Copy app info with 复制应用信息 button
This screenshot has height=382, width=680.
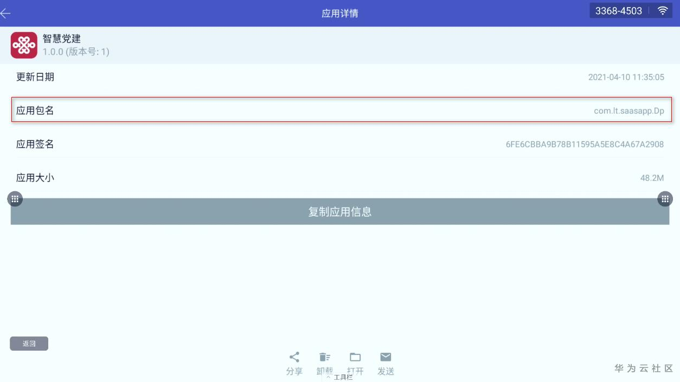[340, 211]
